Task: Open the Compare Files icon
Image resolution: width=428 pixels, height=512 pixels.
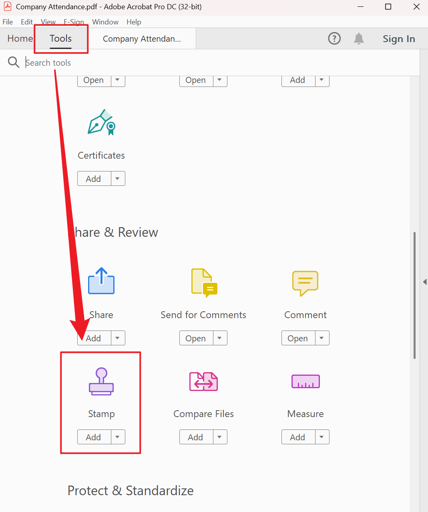Action: pyautogui.click(x=203, y=381)
